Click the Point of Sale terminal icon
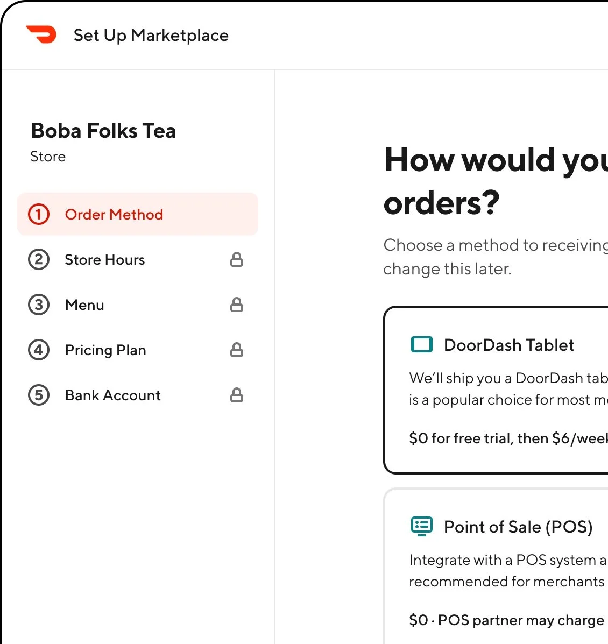The height and width of the screenshot is (644, 608). (421, 526)
